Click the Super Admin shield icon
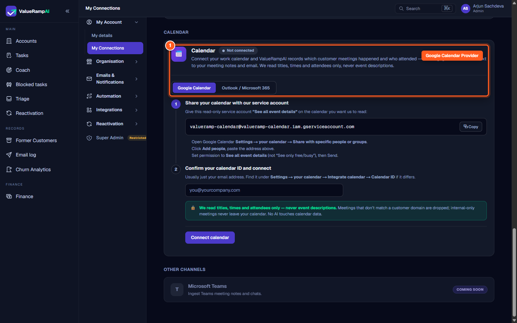This screenshot has width=517, height=323. tap(89, 138)
